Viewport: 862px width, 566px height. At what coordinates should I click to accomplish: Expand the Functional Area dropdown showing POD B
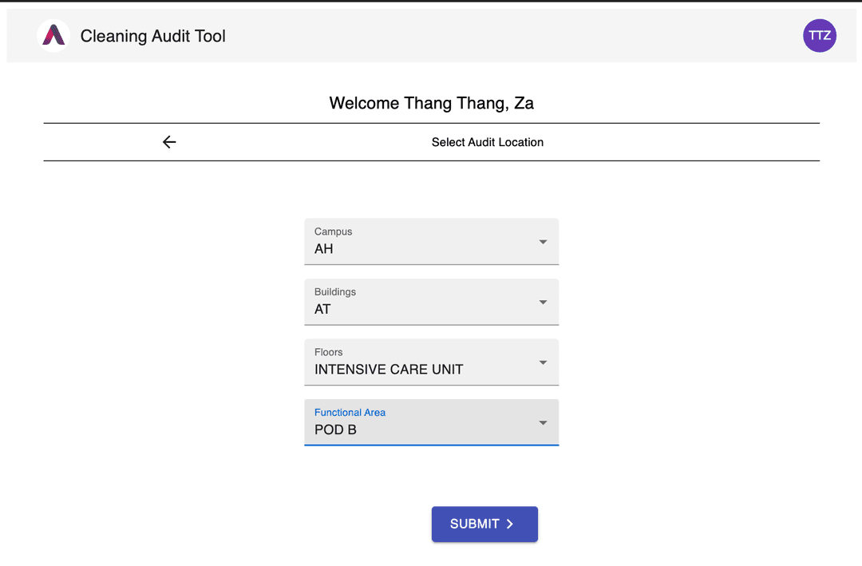(x=432, y=422)
